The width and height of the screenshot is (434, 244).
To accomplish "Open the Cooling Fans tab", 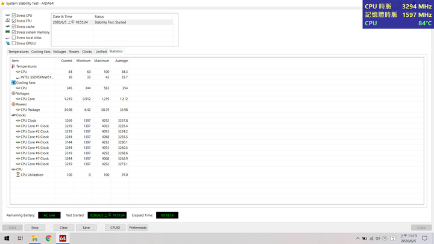I will pos(41,52).
